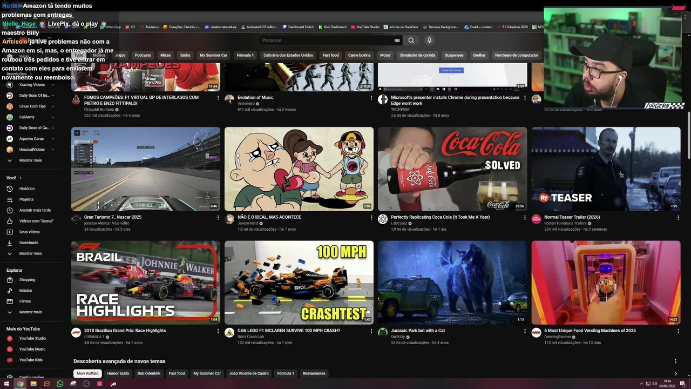The height and width of the screenshot is (389, 691).
Task: Open YouTube Music from sidebar
Action: (x=32, y=349)
